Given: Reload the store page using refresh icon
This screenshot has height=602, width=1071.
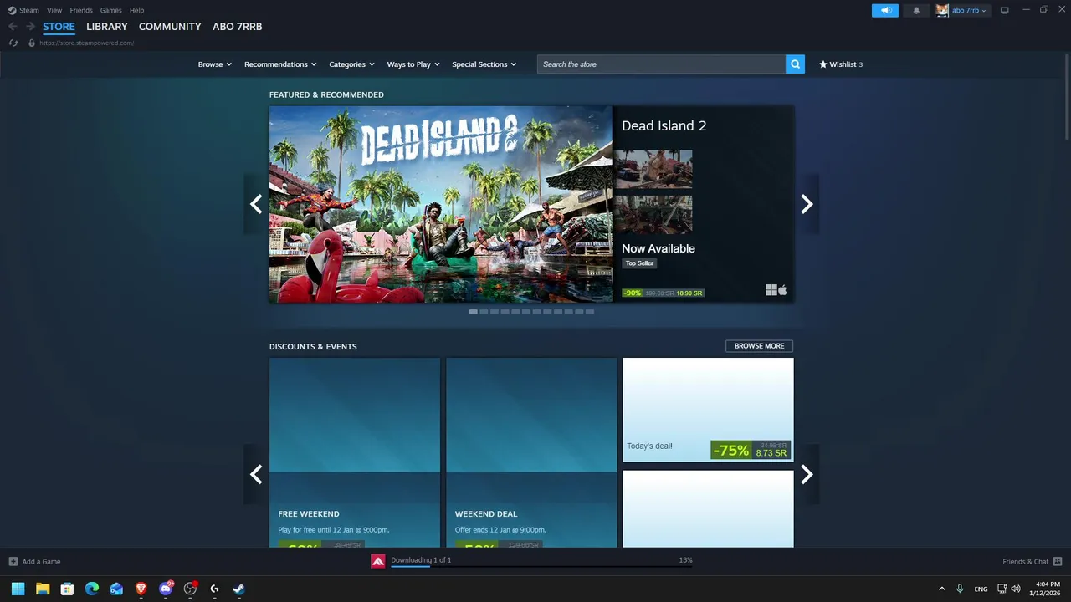Looking at the screenshot, I should pyautogui.click(x=13, y=43).
